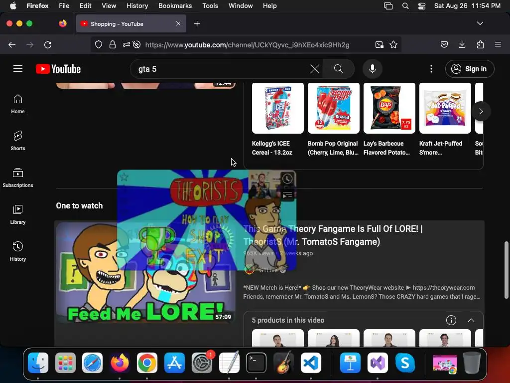Launch Chrome from the Dock
The width and height of the screenshot is (510, 383).
147,363
